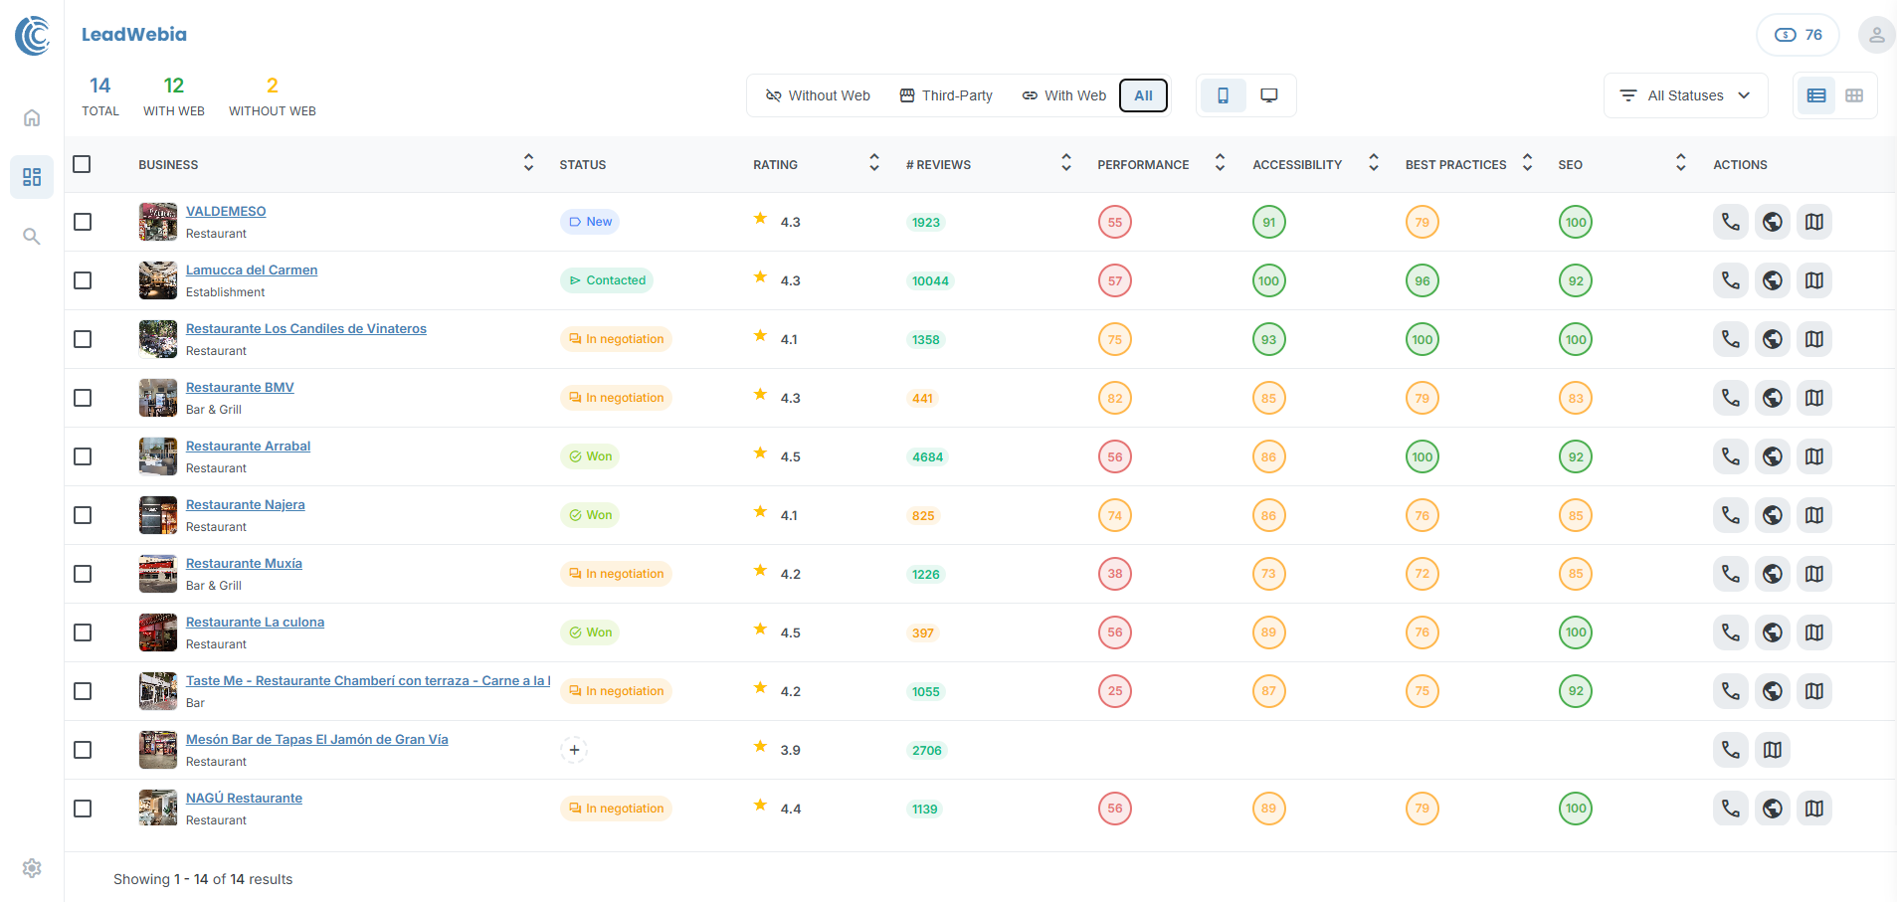Click the 12 WITH WEB counter
This screenshot has width=1897, height=902.
(x=174, y=96)
